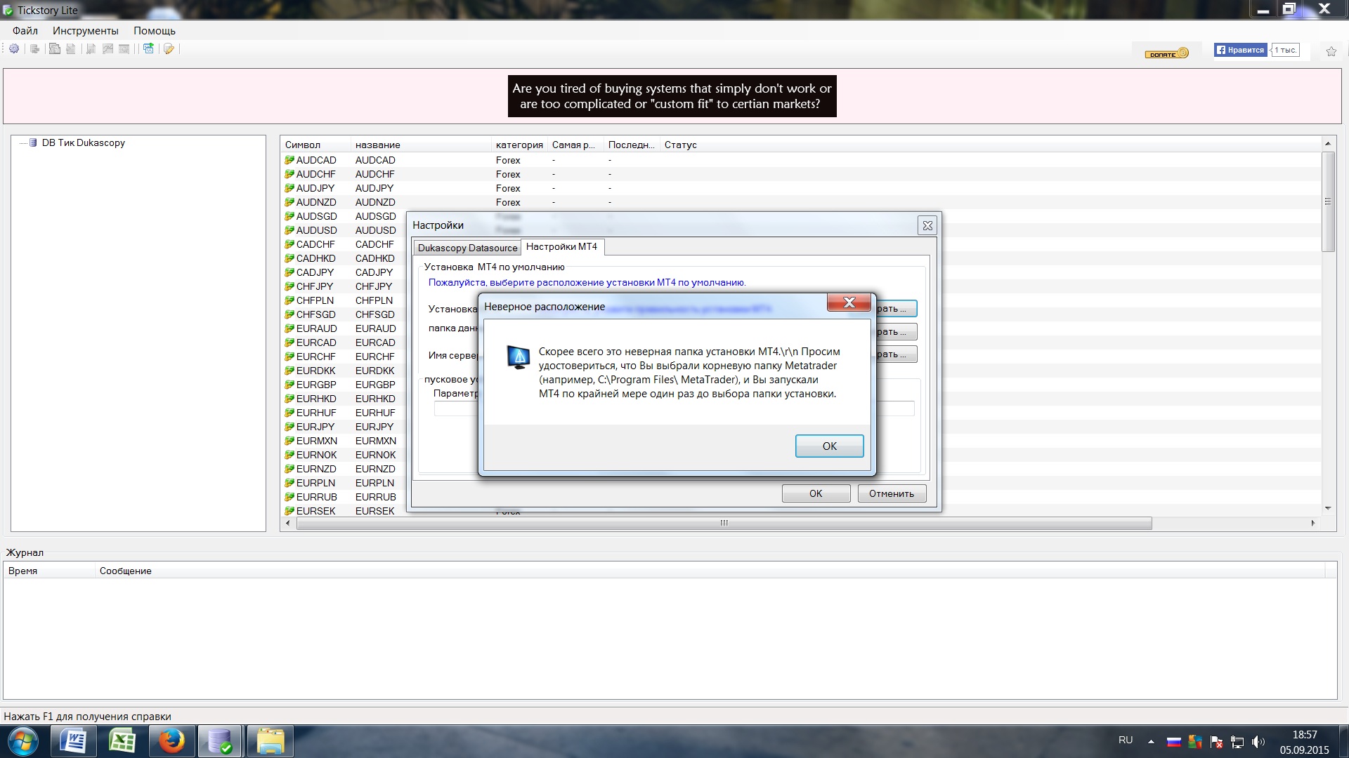Select the Настройки MT4 tab

coord(561,246)
